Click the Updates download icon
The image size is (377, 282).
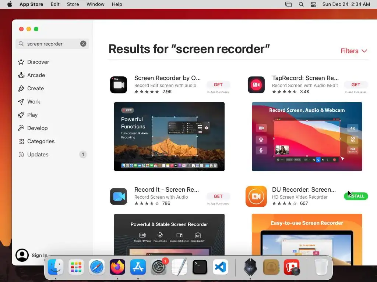coord(21,155)
